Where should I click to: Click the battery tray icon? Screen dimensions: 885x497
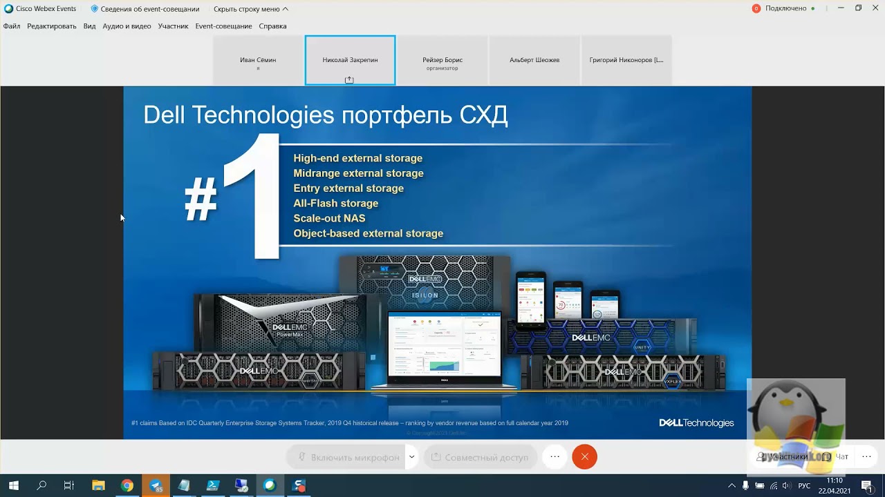[760, 485]
